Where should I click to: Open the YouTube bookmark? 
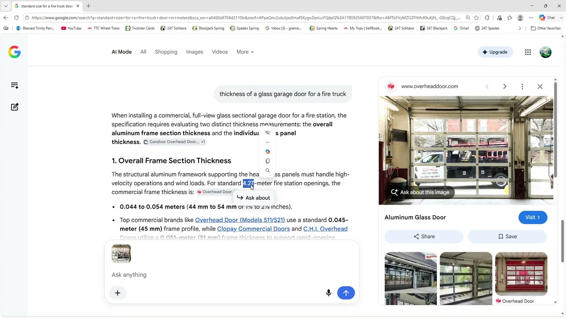click(71, 28)
